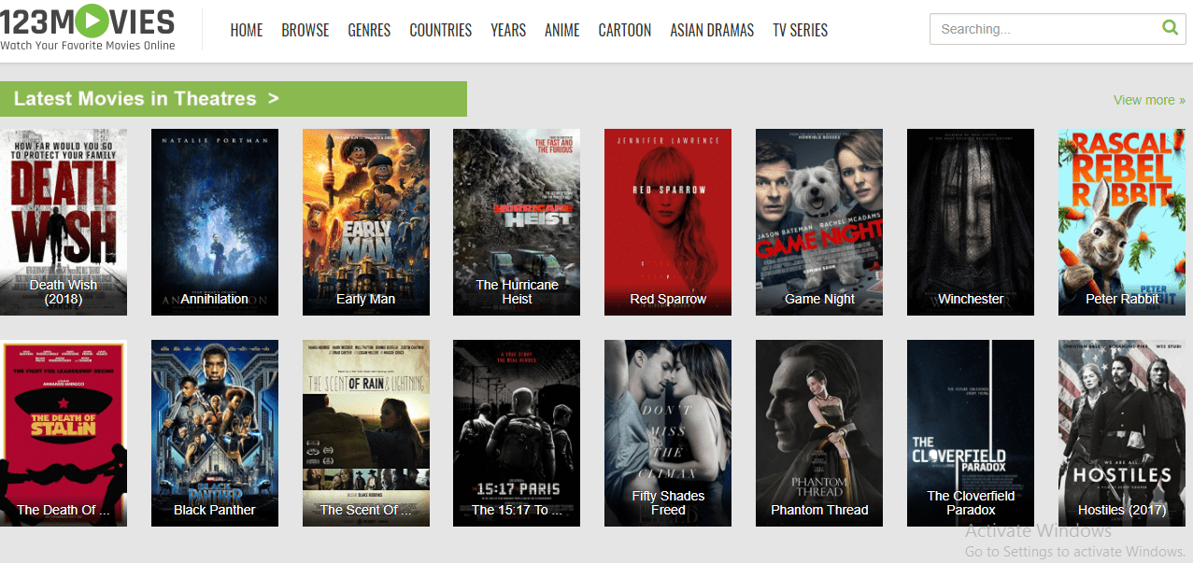
Task: Focus the Searching... input field
Action: [x=1057, y=29]
